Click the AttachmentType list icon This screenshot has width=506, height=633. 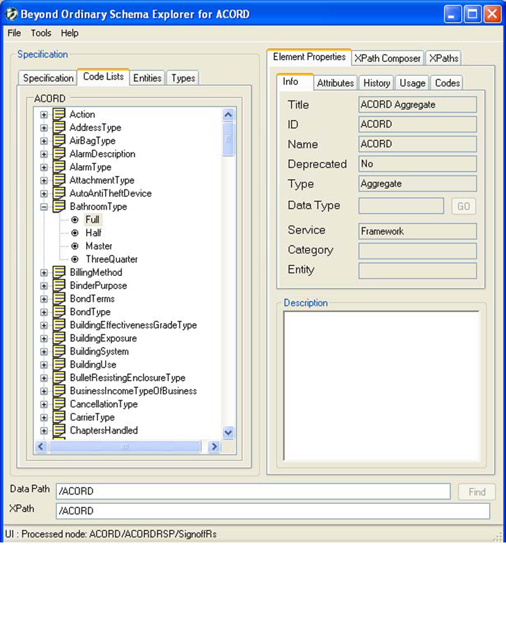click(59, 180)
